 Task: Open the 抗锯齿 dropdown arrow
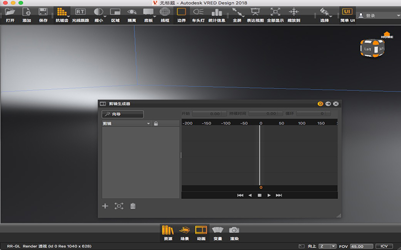(x=69, y=16)
